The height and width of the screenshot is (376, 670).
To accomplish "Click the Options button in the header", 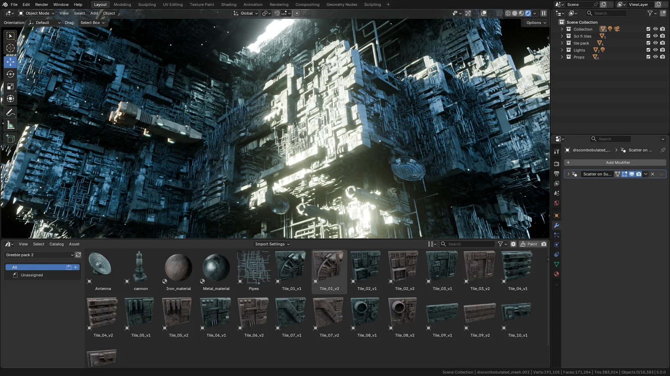I will [535, 23].
